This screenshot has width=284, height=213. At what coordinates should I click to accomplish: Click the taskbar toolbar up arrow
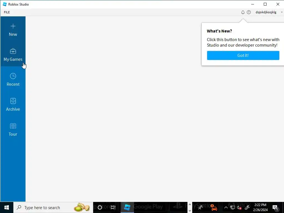click(x=190, y=205)
